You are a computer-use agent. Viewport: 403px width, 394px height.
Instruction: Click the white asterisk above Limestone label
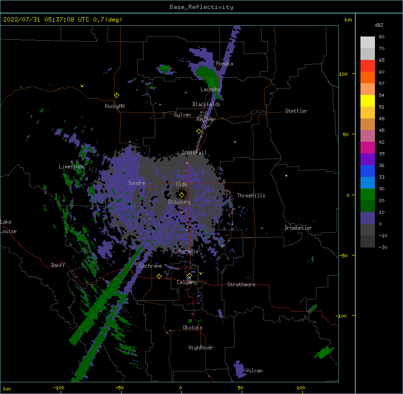(72, 162)
